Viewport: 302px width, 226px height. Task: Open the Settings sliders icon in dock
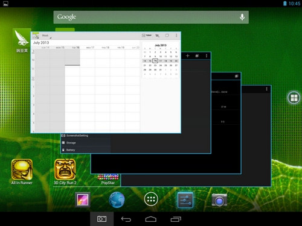point(185,200)
